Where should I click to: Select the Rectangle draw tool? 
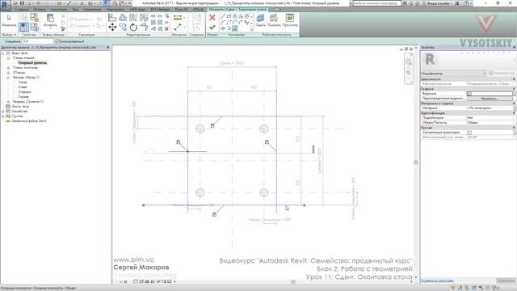[229, 16]
